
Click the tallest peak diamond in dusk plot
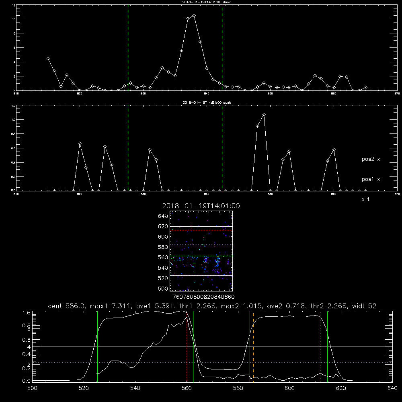[x=264, y=114]
